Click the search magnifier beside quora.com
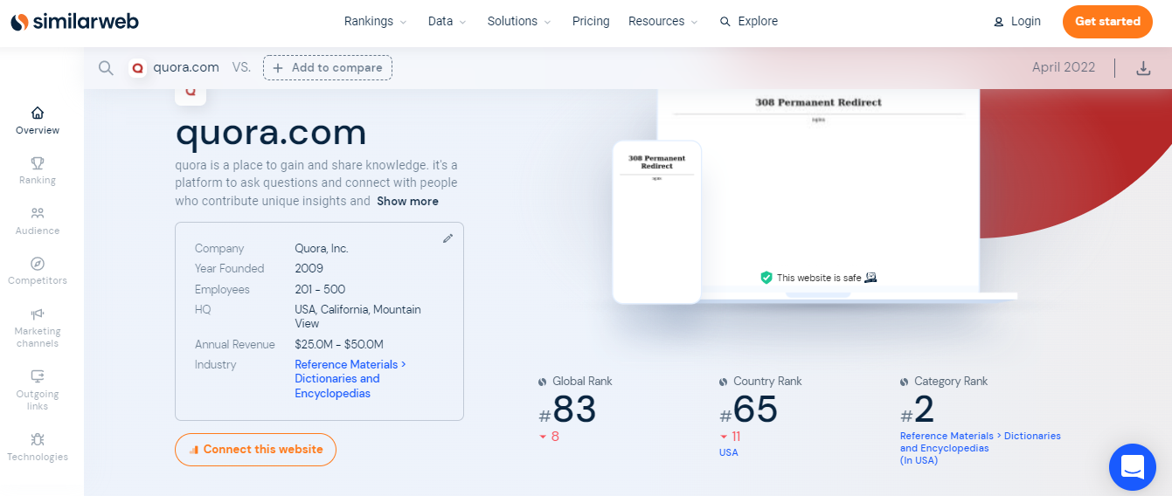The height and width of the screenshot is (496, 1172). [106, 68]
